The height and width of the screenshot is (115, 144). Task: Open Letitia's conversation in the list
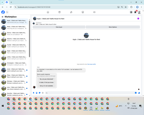point(14,58)
